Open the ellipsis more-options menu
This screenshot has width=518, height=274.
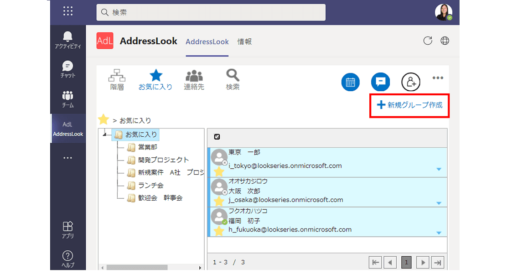point(438,78)
